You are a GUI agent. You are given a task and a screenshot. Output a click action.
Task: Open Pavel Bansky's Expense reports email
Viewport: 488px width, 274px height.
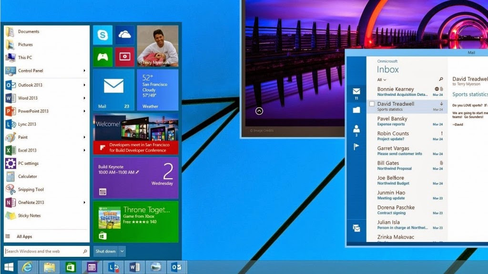[407, 121]
